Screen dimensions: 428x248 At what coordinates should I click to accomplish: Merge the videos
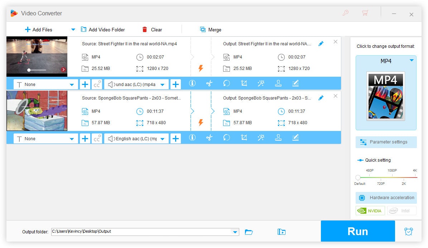(x=211, y=30)
